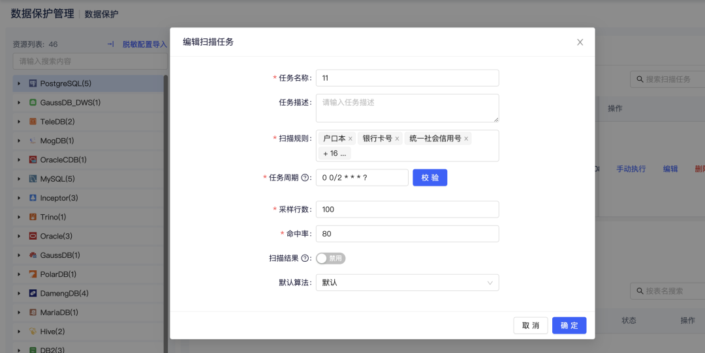The image size is (705, 353).
Task: Select the MariaDB(1) tree row
Action: click(x=87, y=312)
